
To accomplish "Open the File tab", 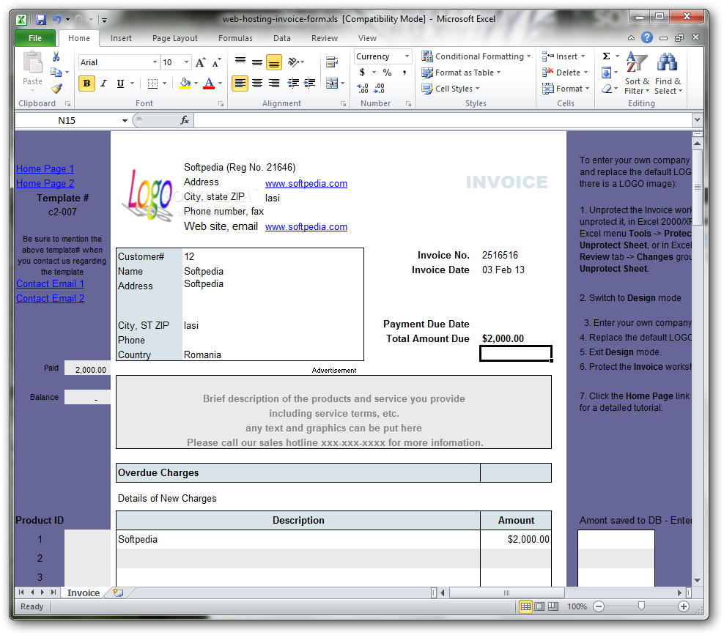I will click(x=35, y=38).
